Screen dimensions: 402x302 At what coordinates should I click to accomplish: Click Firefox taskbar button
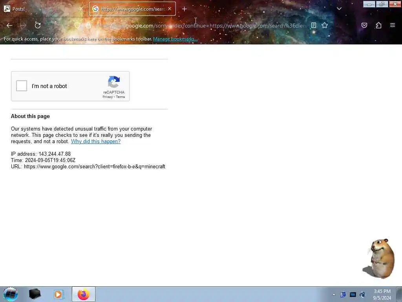point(84,294)
